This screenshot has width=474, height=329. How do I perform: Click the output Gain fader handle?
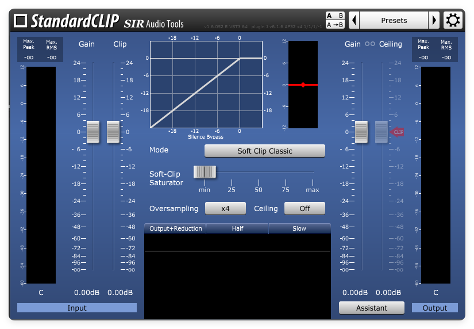(361, 132)
